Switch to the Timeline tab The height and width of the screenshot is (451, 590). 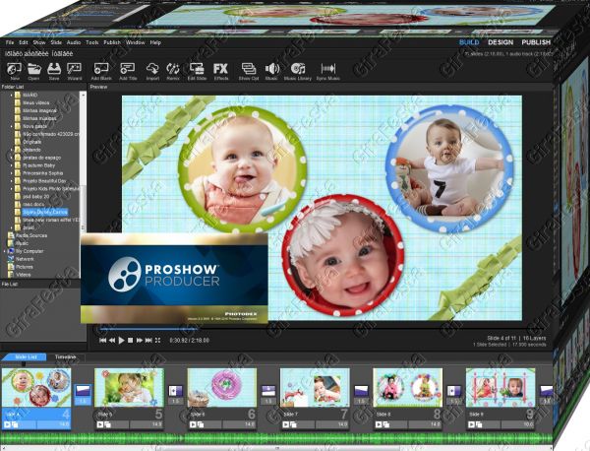click(66, 356)
